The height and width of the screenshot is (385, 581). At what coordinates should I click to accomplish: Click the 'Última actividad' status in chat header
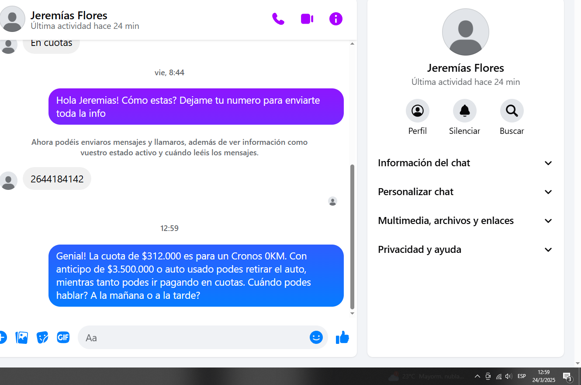click(x=85, y=26)
